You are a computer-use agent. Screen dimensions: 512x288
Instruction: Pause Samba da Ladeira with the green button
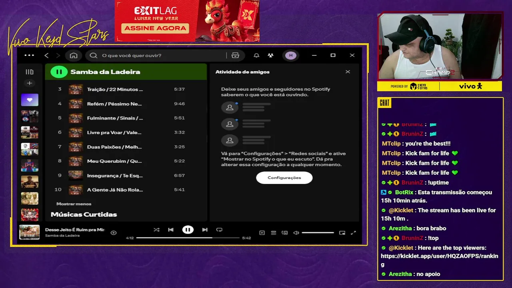(x=59, y=72)
